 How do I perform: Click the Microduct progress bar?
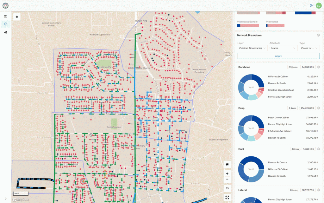(275, 25)
